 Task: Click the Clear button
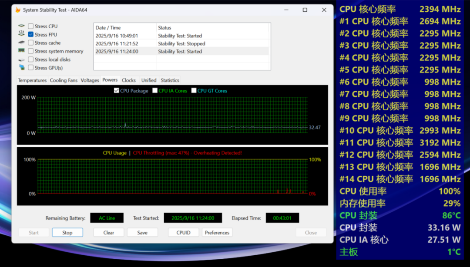click(x=108, y=233)
